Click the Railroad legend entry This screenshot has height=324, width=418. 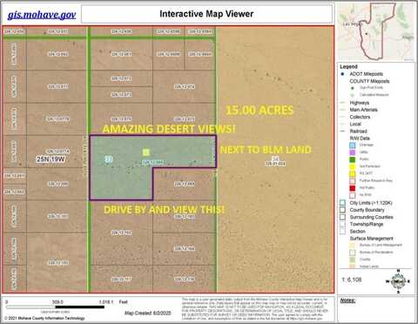pyautogui.click(x=358, y=132)
